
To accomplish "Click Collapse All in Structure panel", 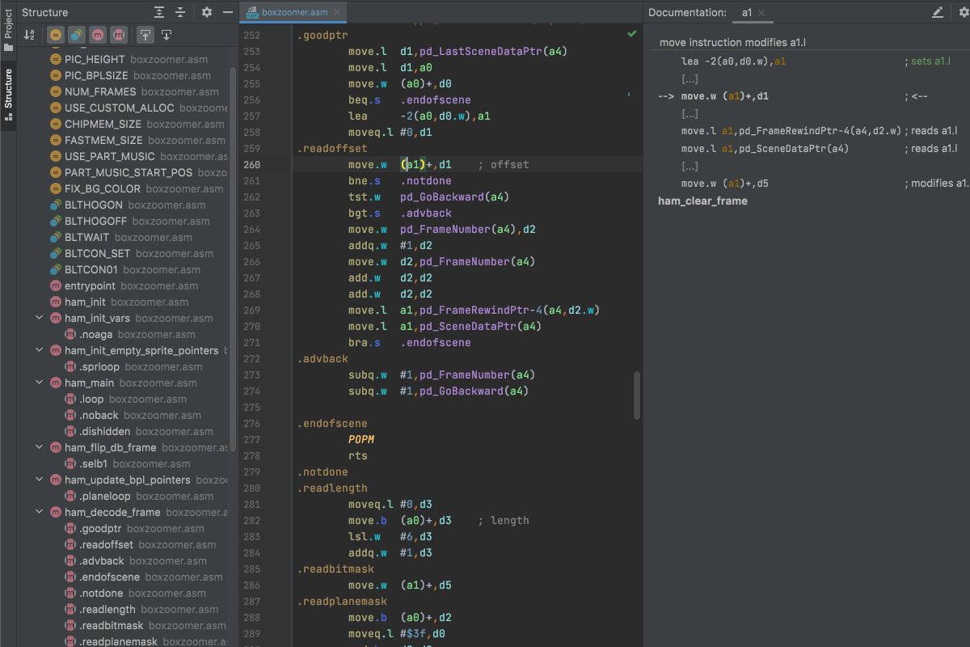I will click(x=180, y=12).
